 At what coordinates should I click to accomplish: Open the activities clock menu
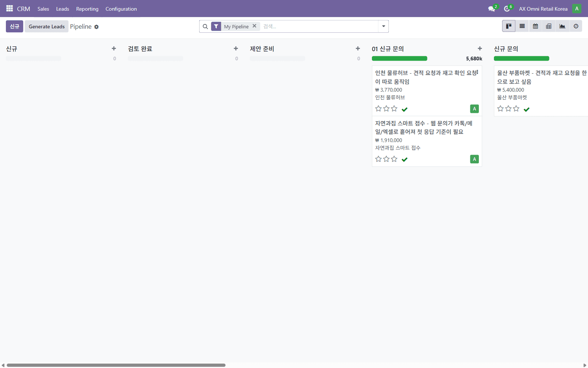508,8
